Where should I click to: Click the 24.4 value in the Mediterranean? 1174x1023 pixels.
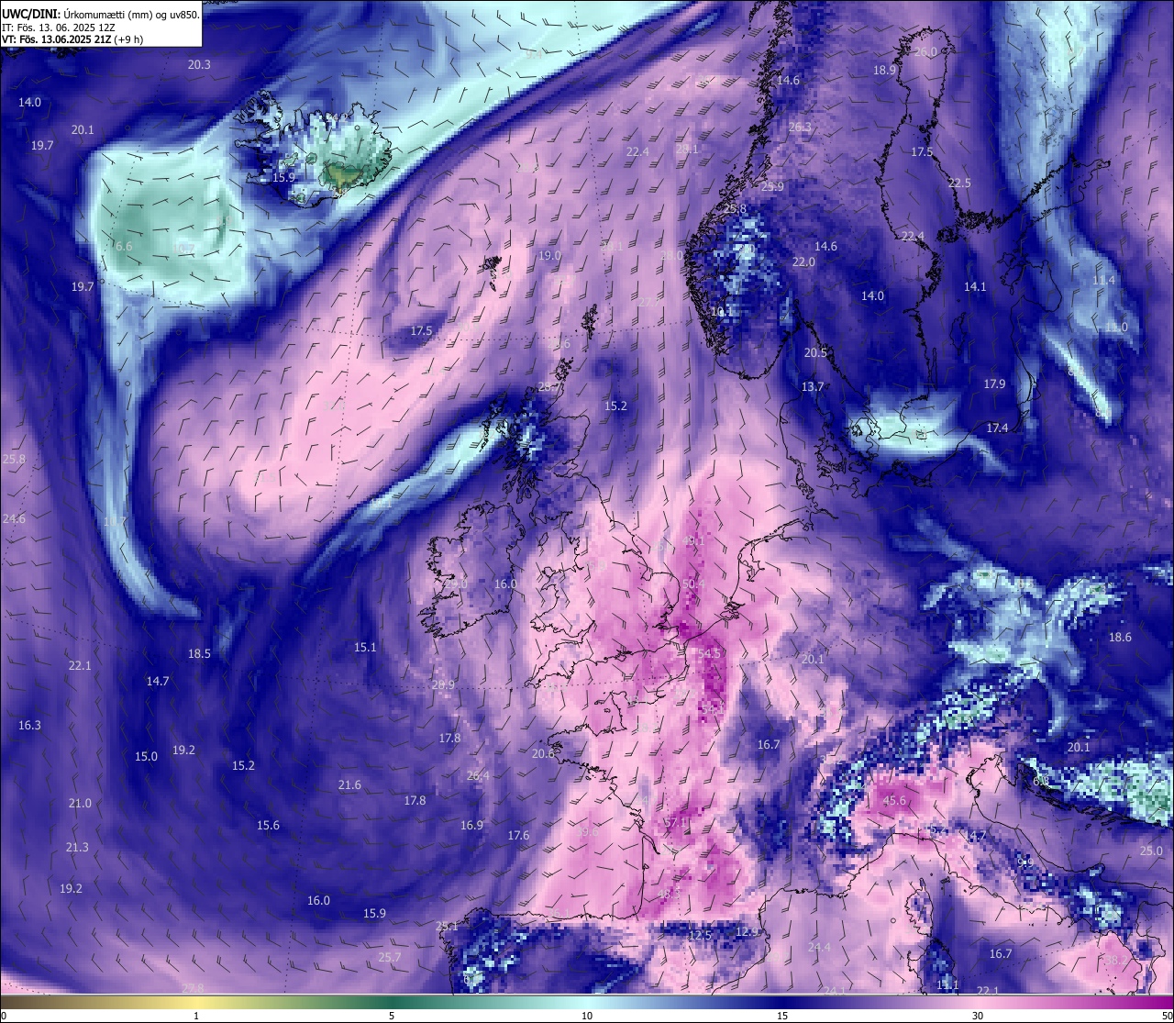(x=819, y=948)
